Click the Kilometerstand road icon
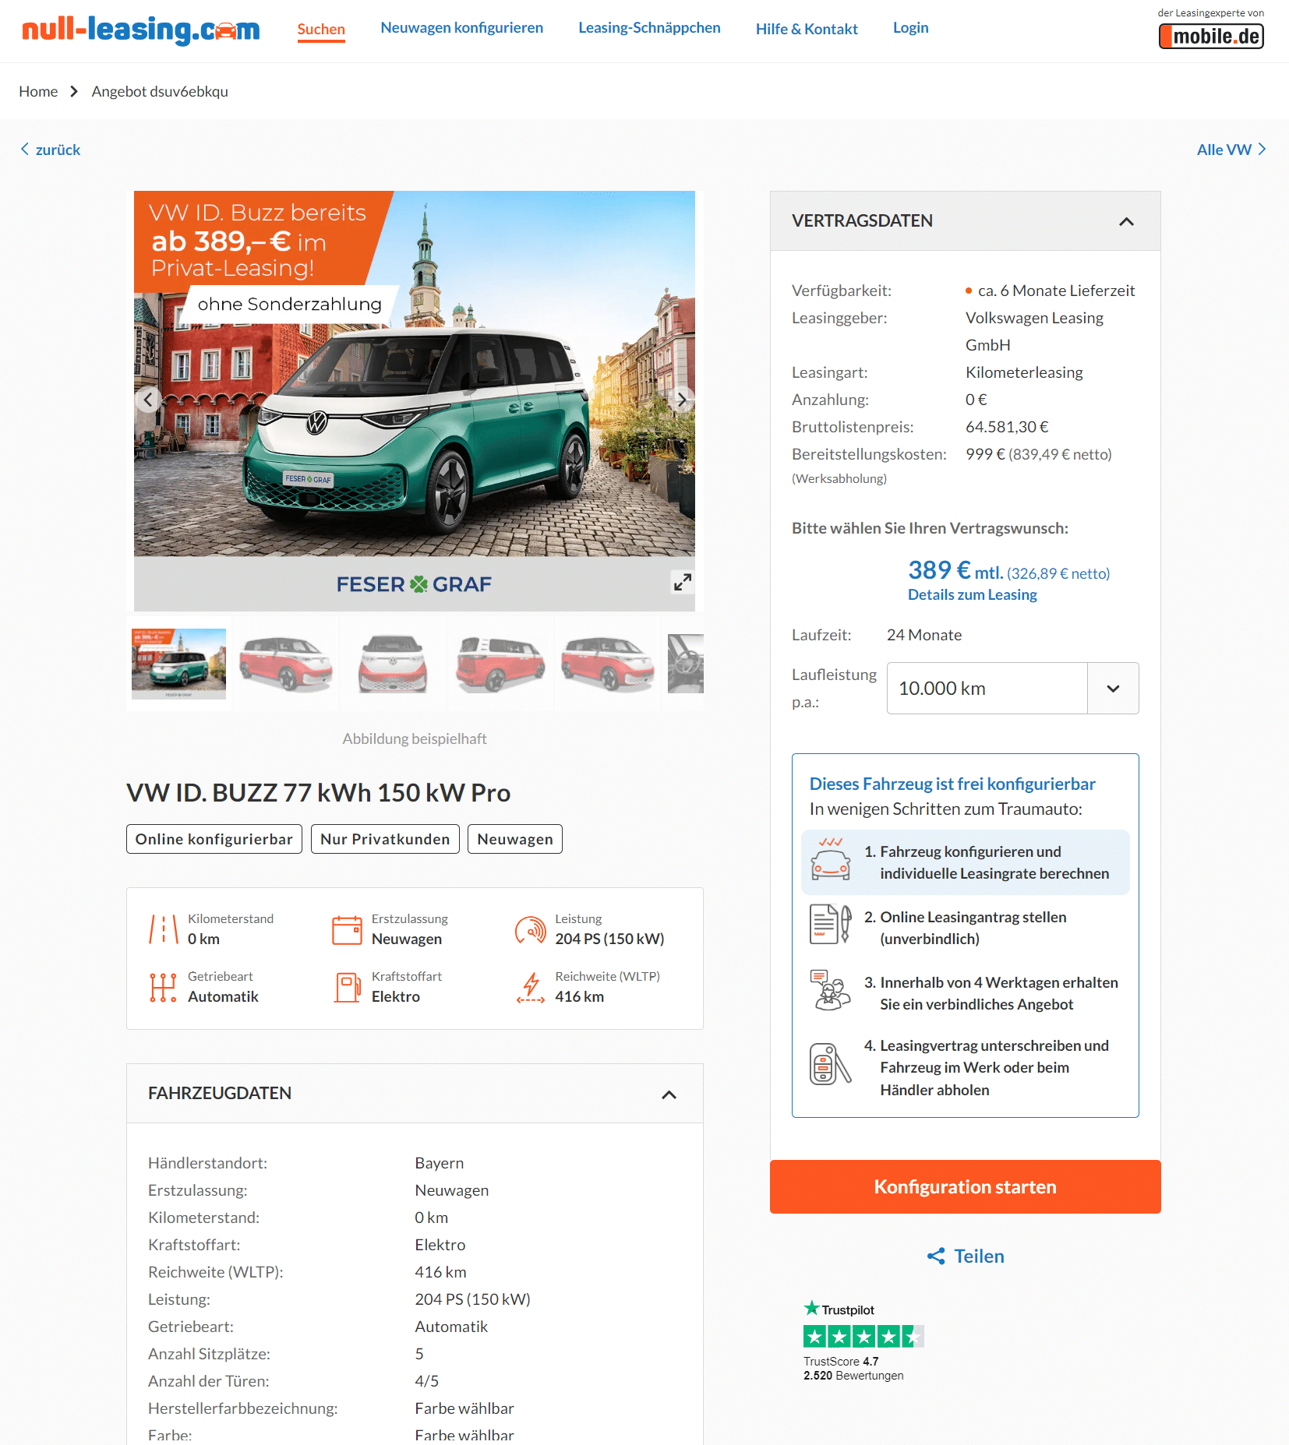 (x=164, y=929)
